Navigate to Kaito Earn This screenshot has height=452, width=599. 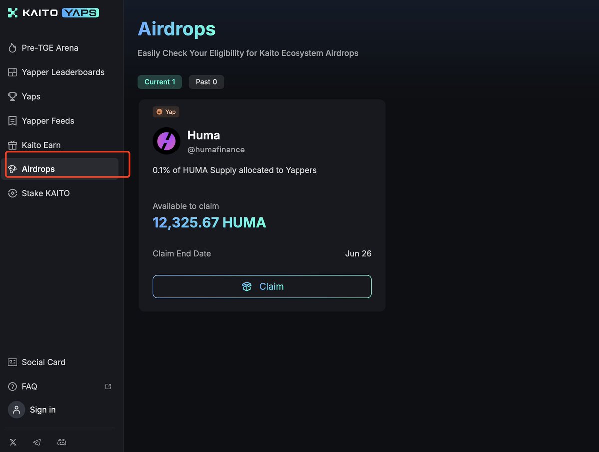pos(41,145)
